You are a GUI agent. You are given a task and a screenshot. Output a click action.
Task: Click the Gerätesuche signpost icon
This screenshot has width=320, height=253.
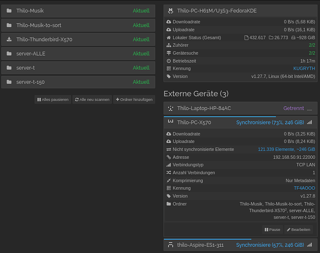168,53
